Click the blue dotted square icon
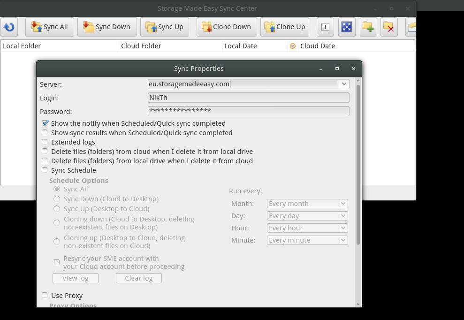Screen dimensions: 464x320 pyautogui.click(x=347, y=27)
